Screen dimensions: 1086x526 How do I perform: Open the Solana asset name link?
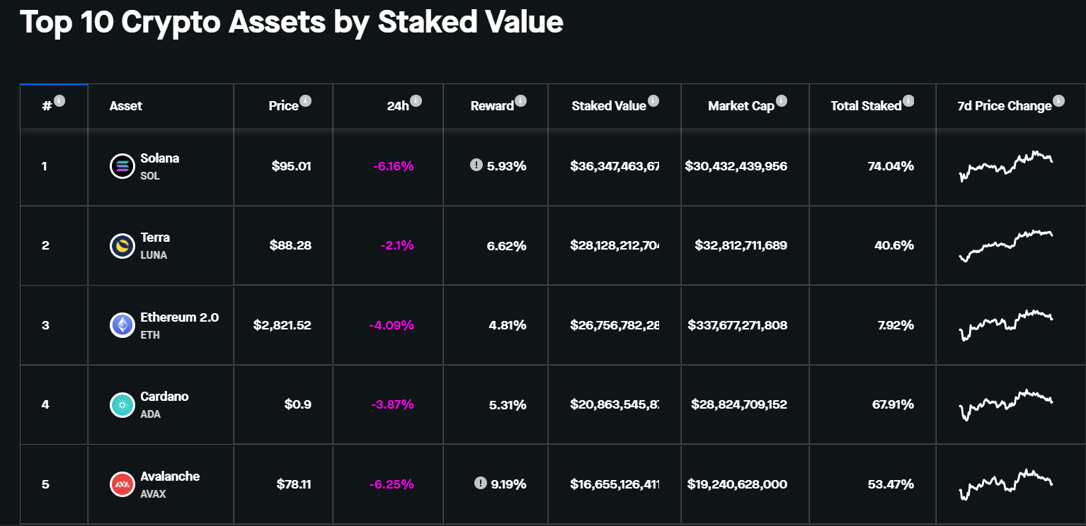coord(159,158)
